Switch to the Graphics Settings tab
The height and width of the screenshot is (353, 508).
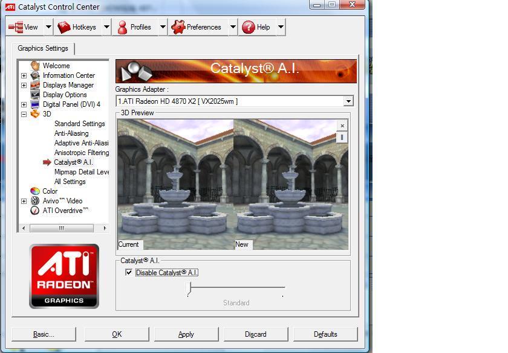pos(43,48)
